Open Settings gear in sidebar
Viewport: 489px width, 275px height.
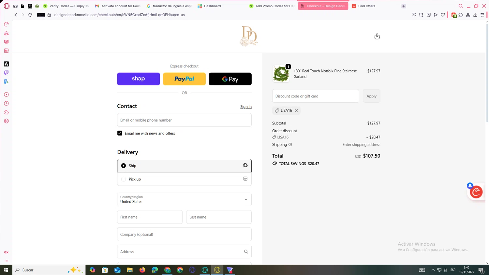(x=6, y=121)
